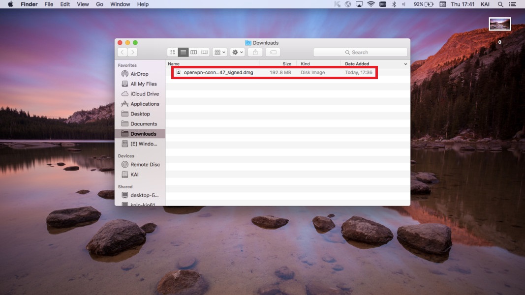Image resolution: width=525 pixels, height=295 pixels.
Task: Open iCloud Drive in the sidebar
Action: [x=144, y=94]
